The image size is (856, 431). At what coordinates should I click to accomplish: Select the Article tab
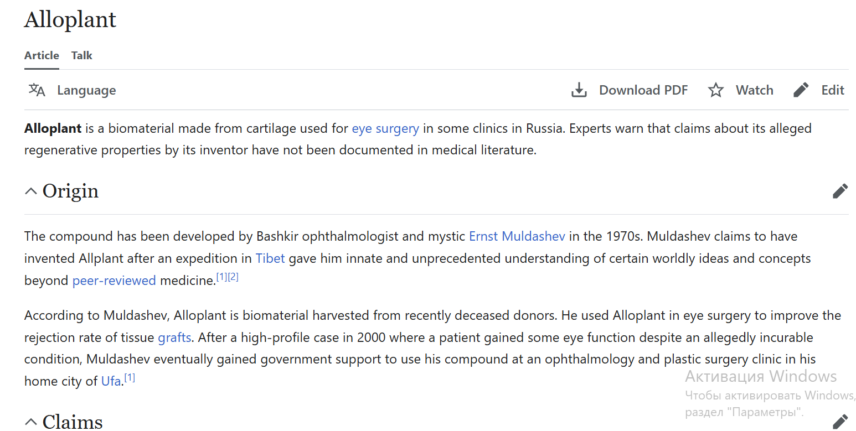tap(42, 55)
